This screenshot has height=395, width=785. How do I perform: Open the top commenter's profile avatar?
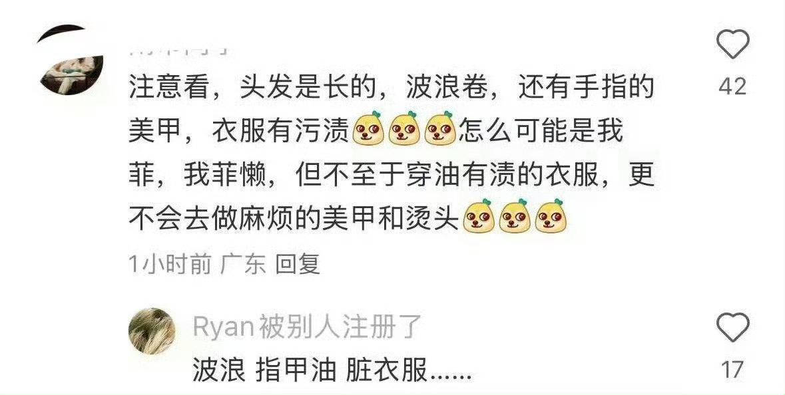(x=70, y=59)
